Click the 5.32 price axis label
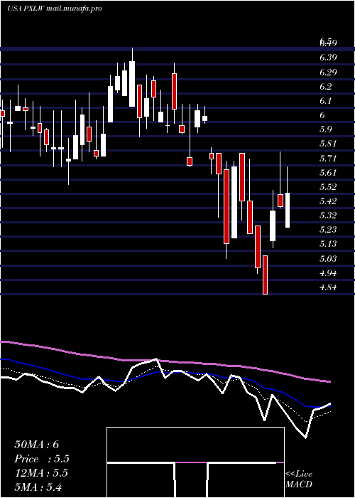The image size is (355, 498). pyautogui.click(x=328, y=216)
